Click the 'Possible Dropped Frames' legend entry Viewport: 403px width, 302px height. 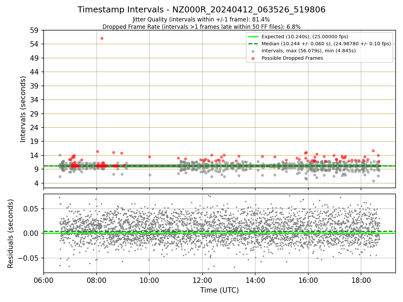click(x=292, y=58)
